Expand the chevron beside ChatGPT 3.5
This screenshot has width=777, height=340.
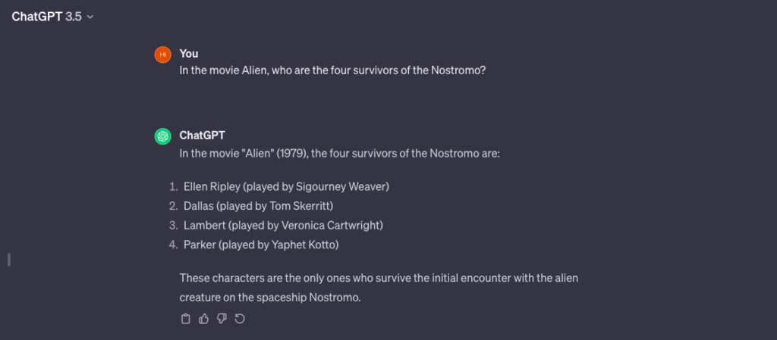[x=90, y=17]
